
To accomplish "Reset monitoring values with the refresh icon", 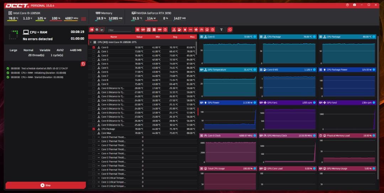I will 230,30.
